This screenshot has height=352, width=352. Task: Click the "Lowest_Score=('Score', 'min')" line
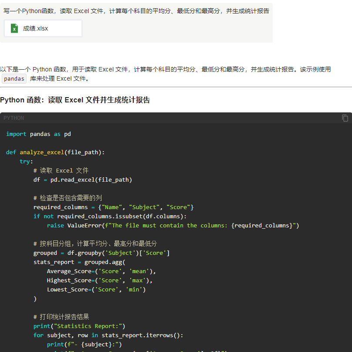[x=96, y=290]
